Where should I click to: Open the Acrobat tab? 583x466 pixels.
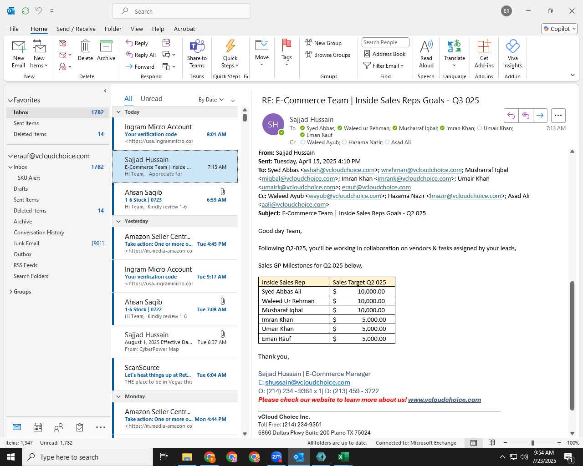[184, 29]
